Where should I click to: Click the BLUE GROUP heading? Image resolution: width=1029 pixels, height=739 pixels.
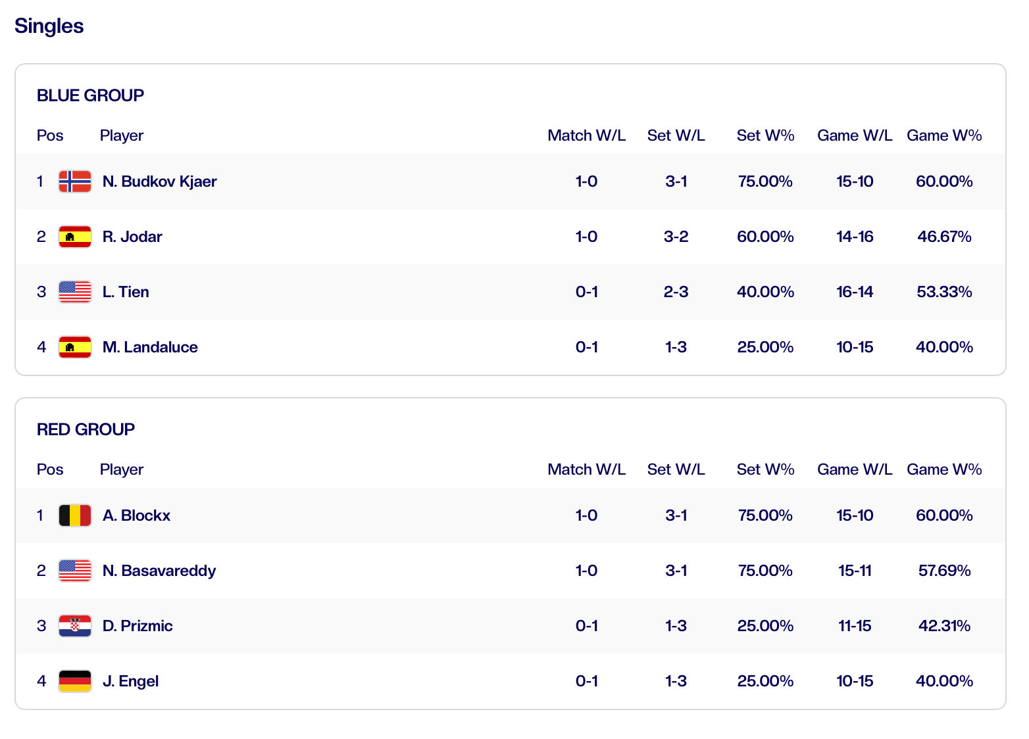(90, 95)
